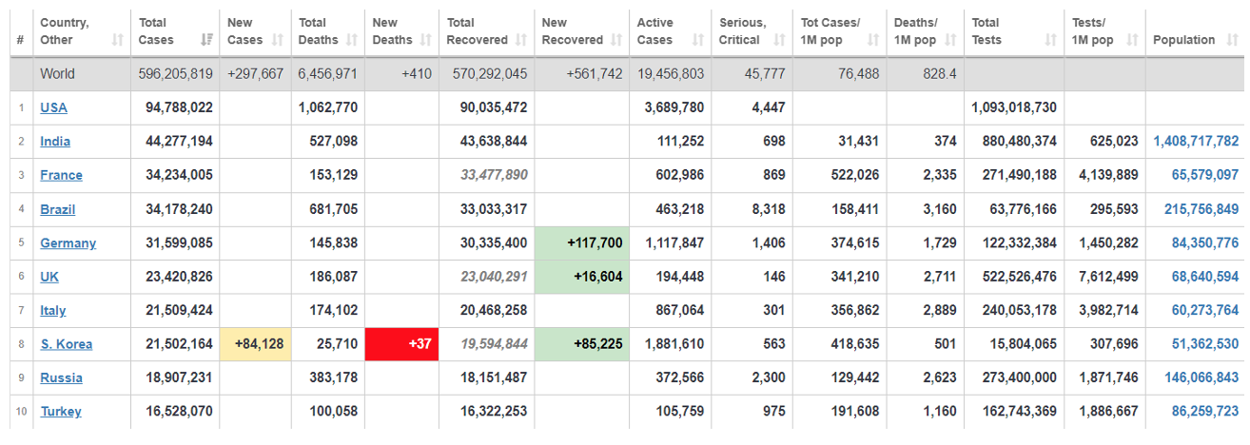Click the yellow +84,128 new cases cell
Viewport: 1250px width, 445px height.
[x=255, y=344]
